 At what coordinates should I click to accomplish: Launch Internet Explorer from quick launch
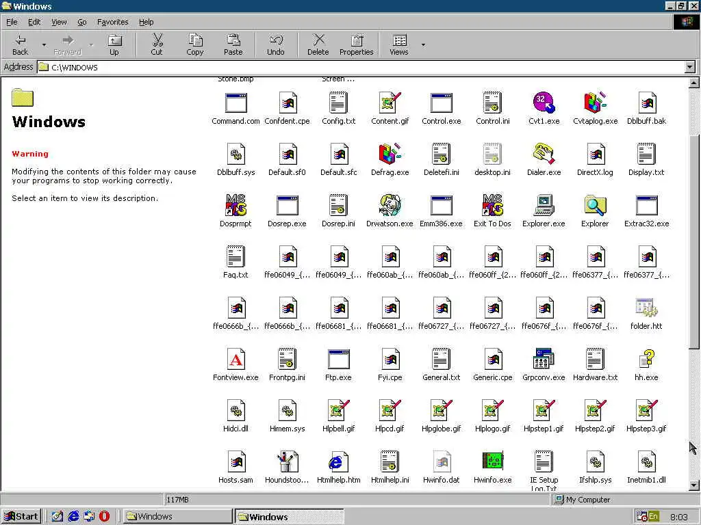73,517
